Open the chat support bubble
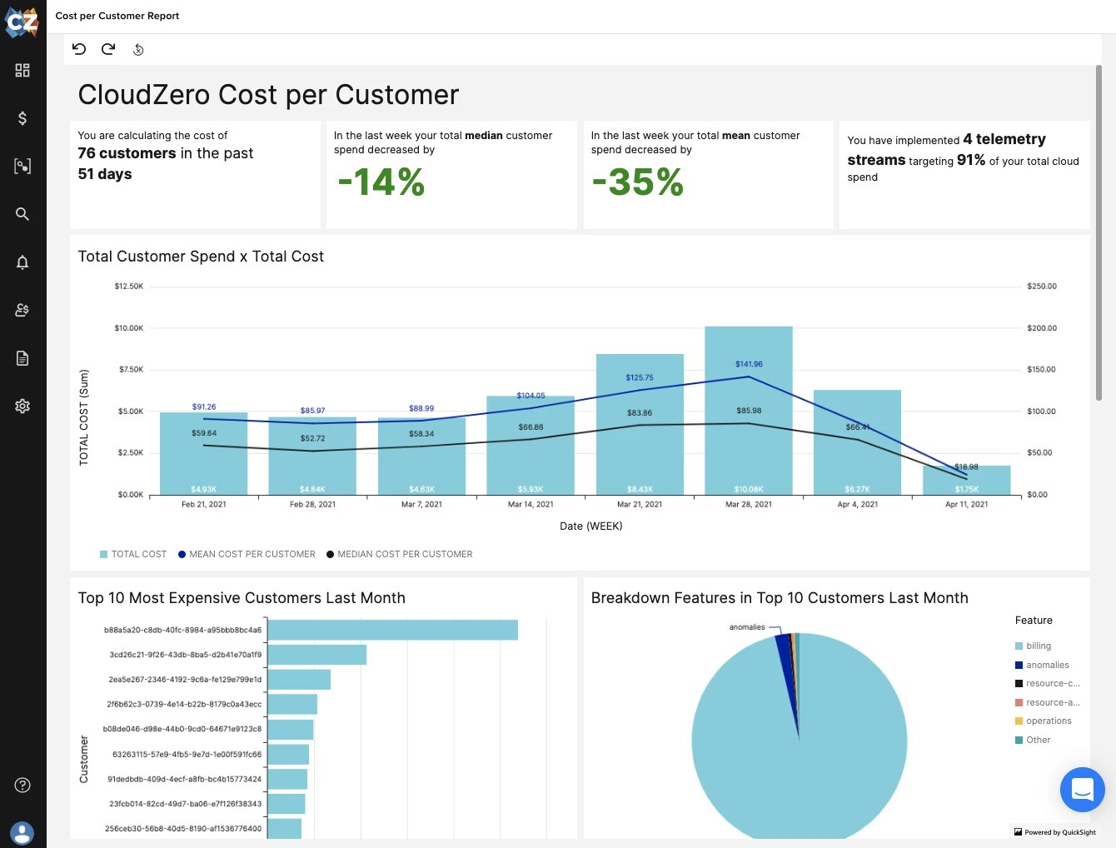The image size is (1116, 848). [x=1082, y=790]
